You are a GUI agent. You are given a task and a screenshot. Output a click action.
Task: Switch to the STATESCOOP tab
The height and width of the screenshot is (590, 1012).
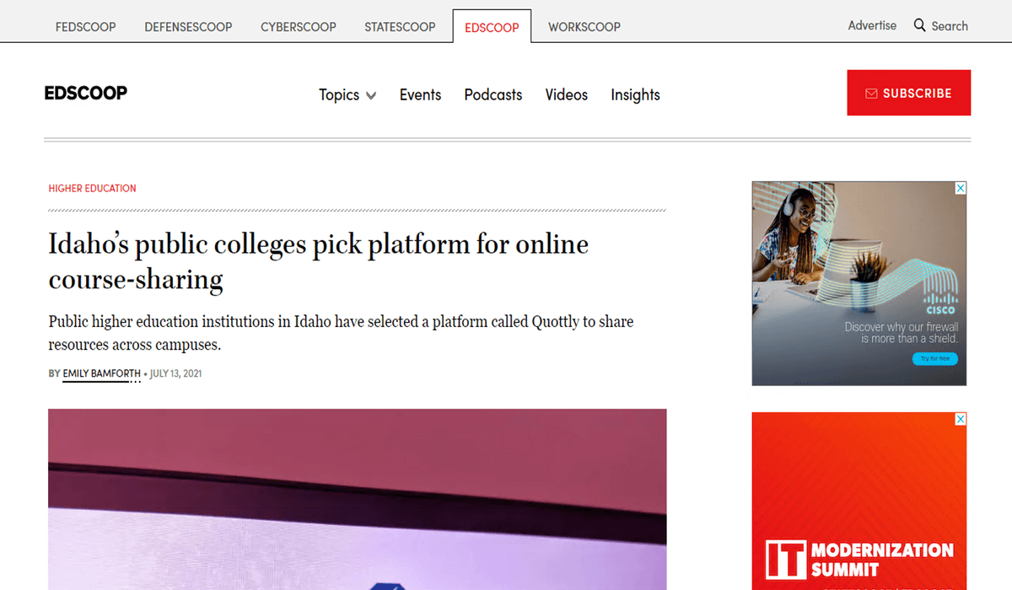pyautogui.click(x=400, y=26)
